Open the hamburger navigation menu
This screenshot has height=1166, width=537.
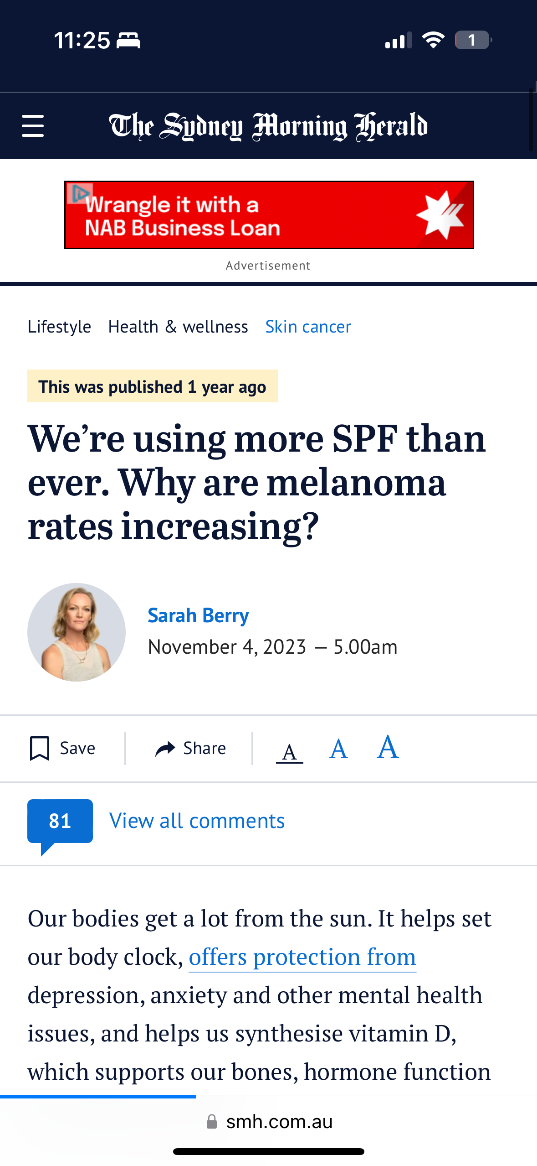[33, 126]
